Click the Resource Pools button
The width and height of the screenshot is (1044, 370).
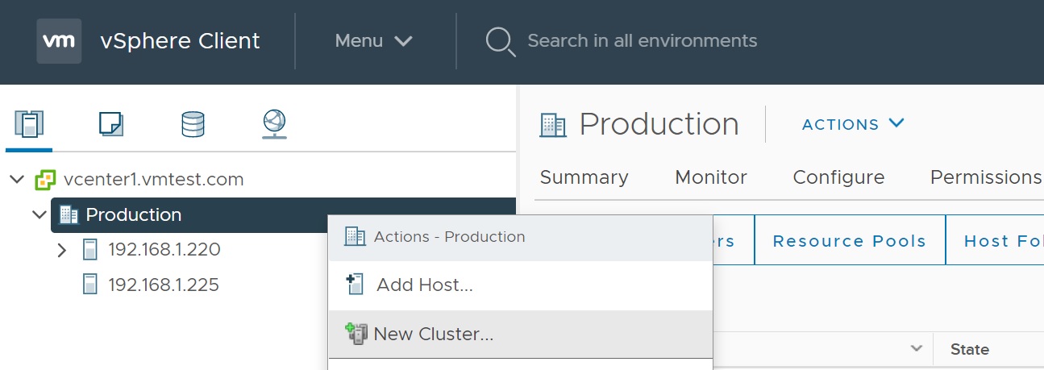(849, 241)
